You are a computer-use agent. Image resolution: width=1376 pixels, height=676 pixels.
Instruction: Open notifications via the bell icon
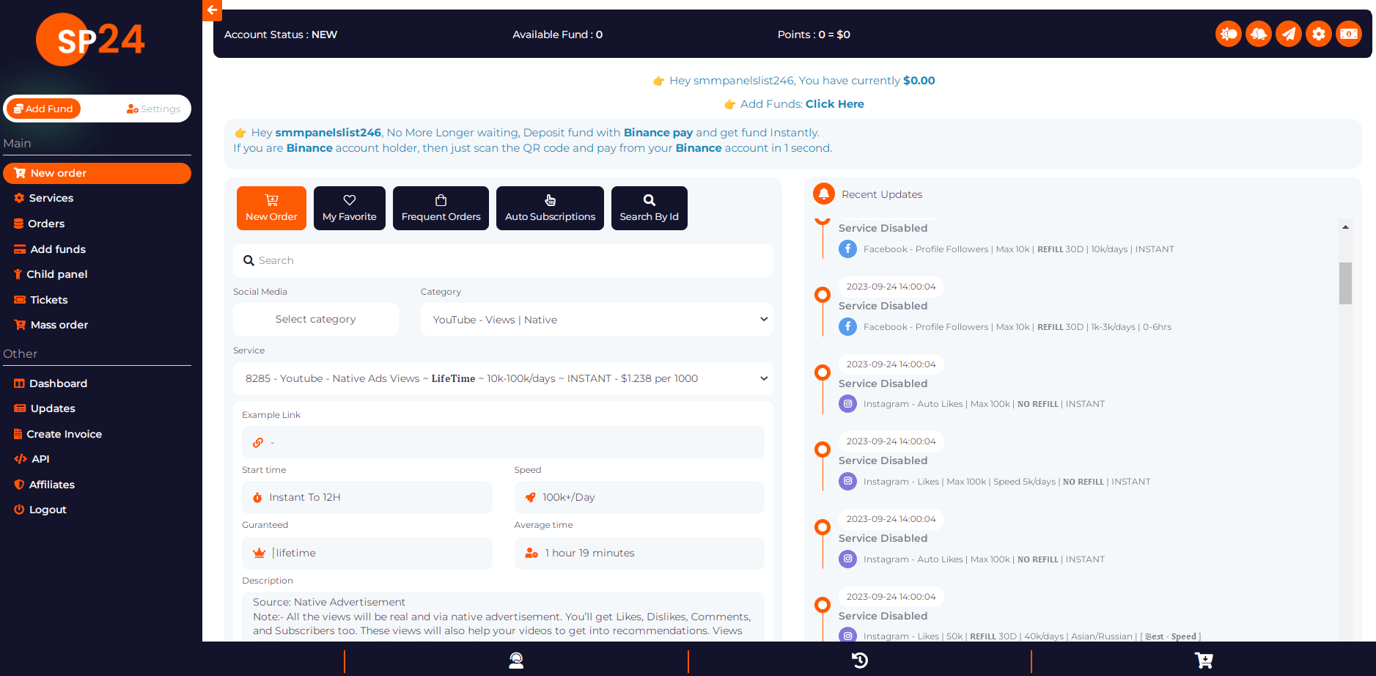tap(1259, 34)
